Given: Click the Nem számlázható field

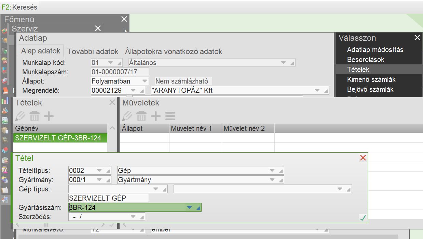Looking at the screenshot, I should [184, 81].
